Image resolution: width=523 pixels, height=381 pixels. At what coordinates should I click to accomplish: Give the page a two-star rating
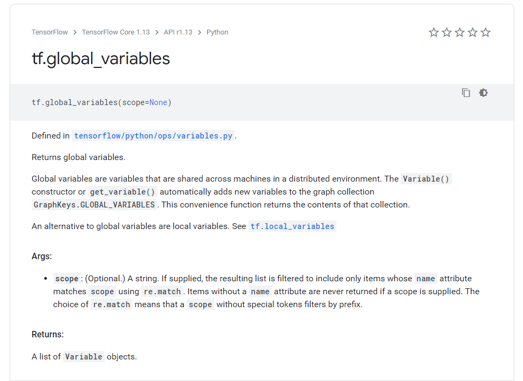(446, 32)
